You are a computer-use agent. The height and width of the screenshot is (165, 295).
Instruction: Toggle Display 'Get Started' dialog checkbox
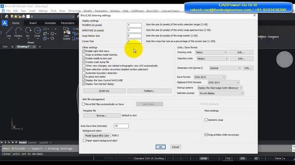tap(84, 84)
